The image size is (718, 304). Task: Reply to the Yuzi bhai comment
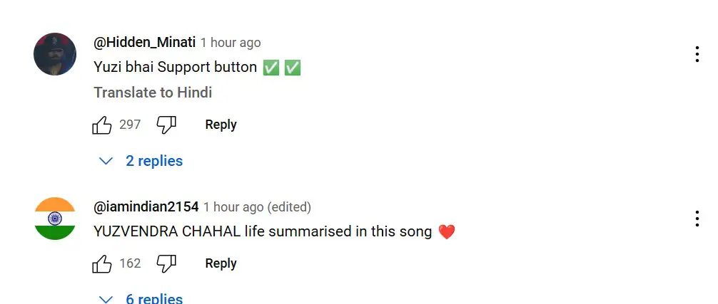[x=221, y=125]
